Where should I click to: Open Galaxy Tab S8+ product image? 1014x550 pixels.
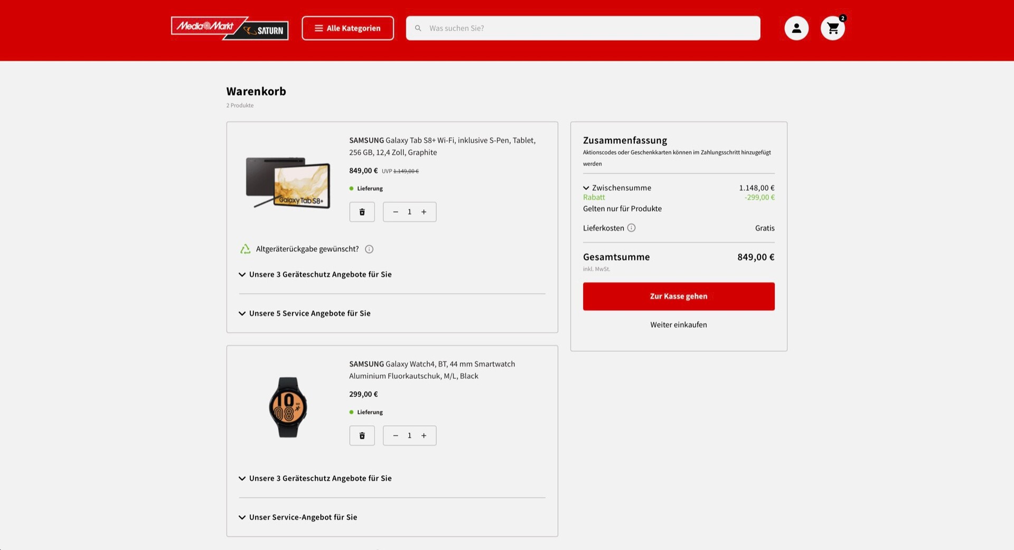tap(288, 183)
